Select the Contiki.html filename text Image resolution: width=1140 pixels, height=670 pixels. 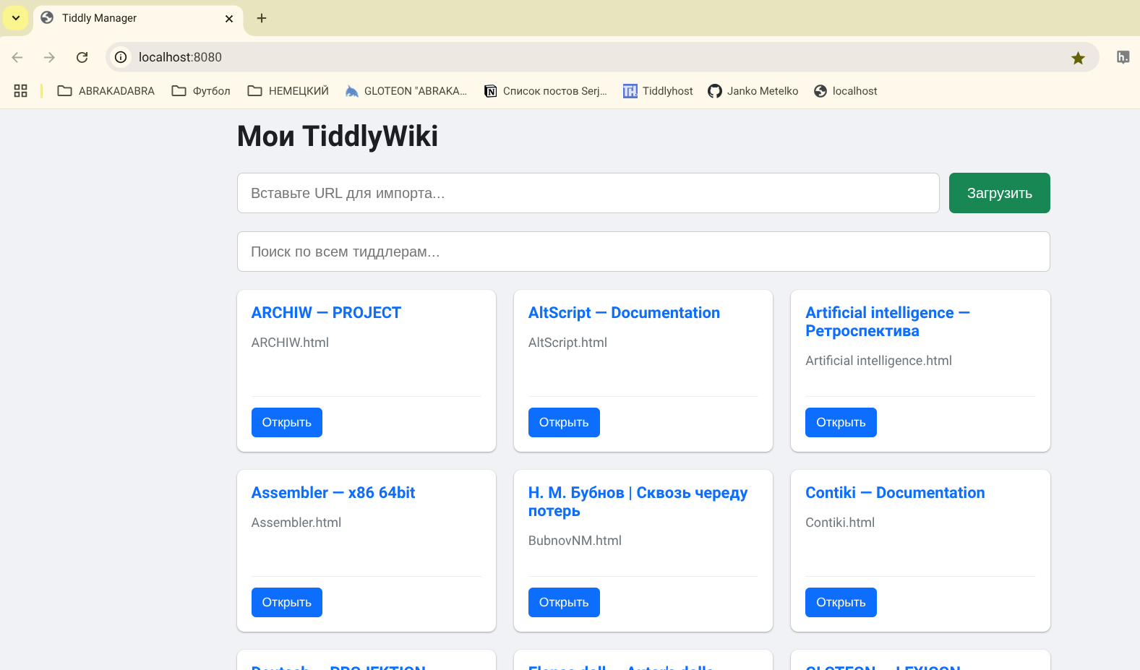(840, 523)
